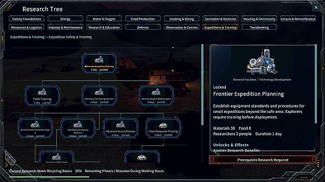Select the Alien Ecological Risk Analysis node
The width and height of the screenshot is (325, 182).
click(156, 96)
